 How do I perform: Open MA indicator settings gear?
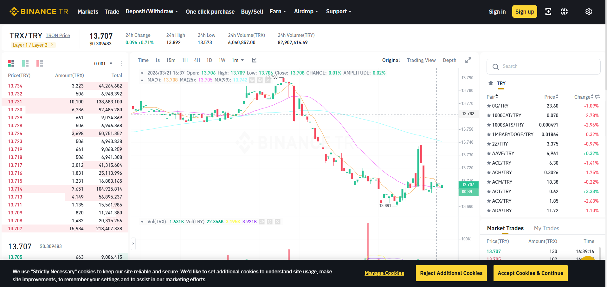click(x=260, y=80)
